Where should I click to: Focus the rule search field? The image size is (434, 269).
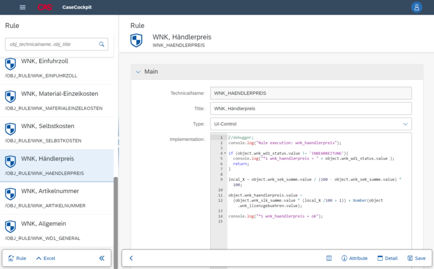tap(56, 44)
